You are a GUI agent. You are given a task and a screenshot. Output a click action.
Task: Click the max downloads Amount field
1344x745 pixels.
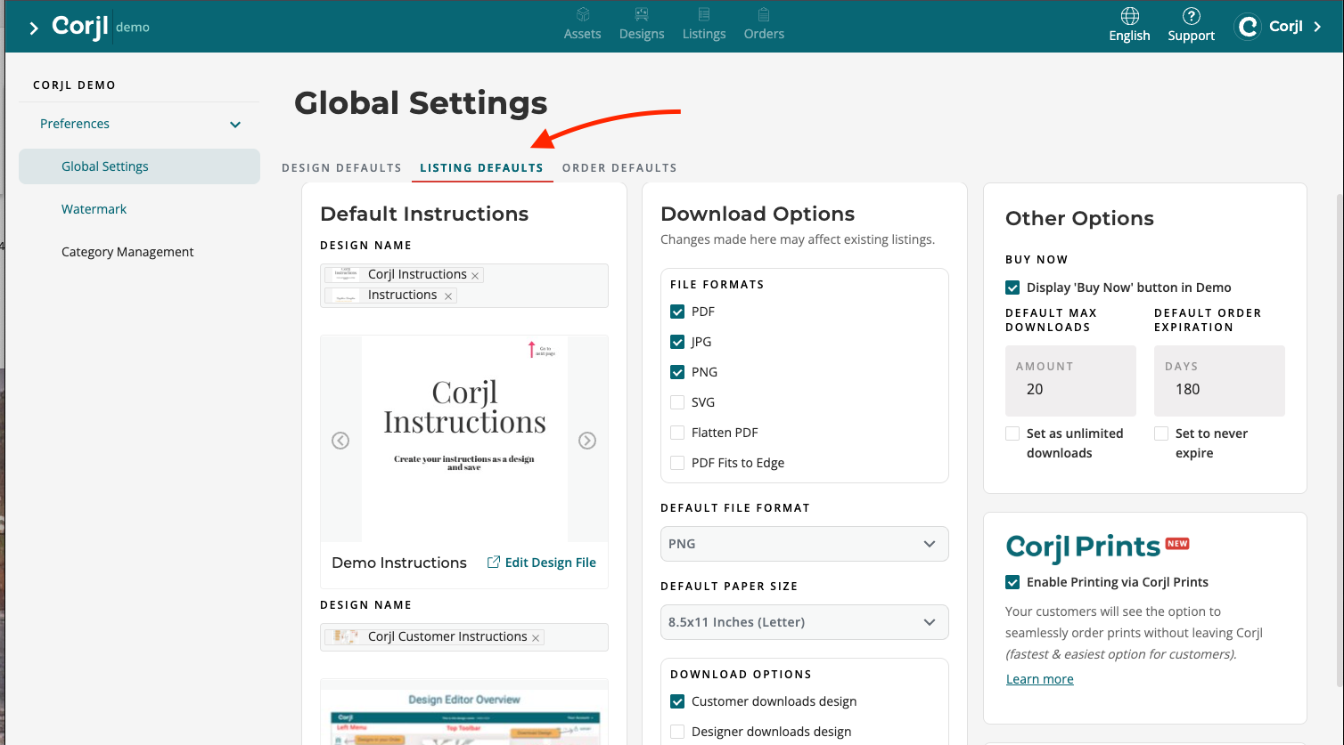coord(1070,381)
